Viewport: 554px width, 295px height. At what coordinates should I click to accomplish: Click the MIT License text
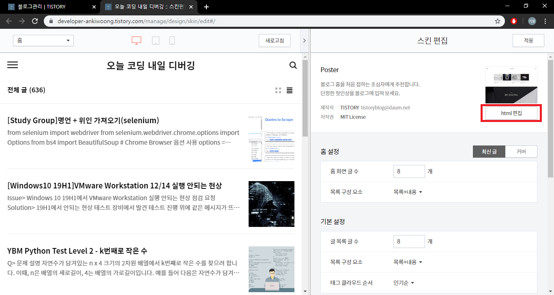tap(353, 117)
